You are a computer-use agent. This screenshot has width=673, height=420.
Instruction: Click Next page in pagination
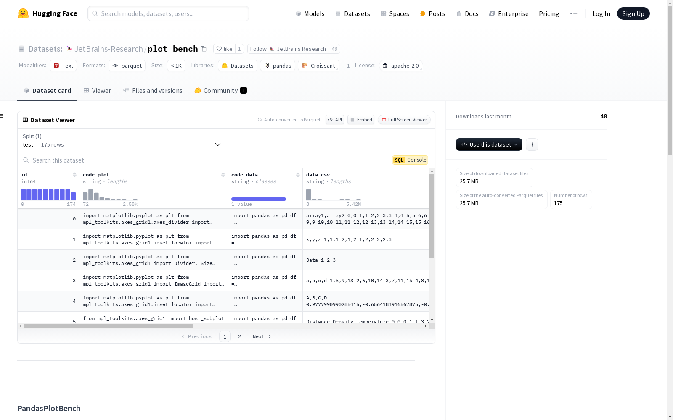[x=262, y=336]
